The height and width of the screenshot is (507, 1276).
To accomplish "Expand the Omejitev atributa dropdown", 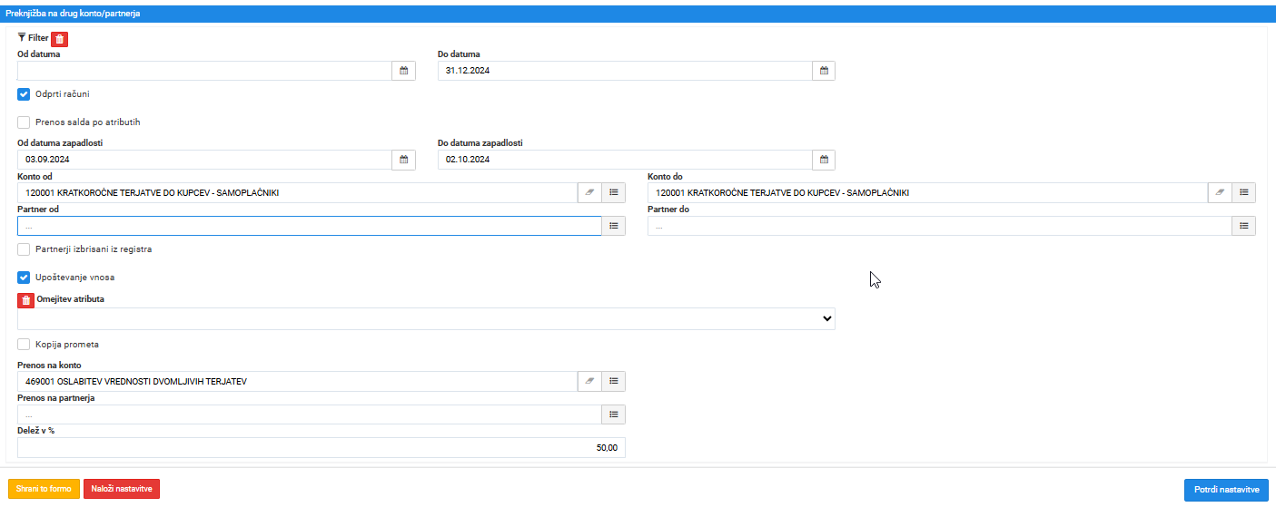I will (x=426, y=318).
